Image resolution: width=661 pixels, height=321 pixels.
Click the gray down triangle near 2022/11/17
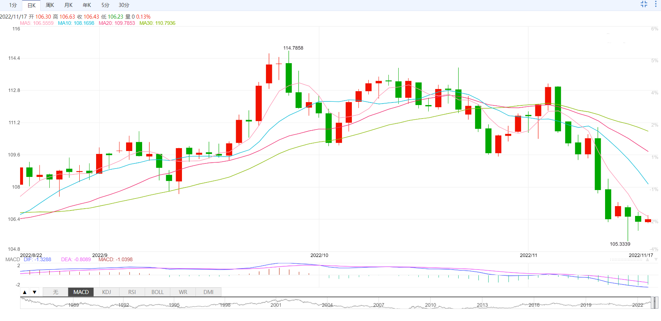click(x=656, y=260)
